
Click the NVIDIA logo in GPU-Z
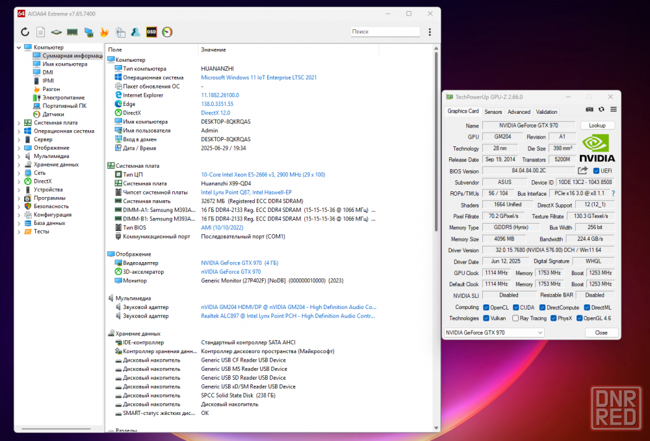coord(597,148)
